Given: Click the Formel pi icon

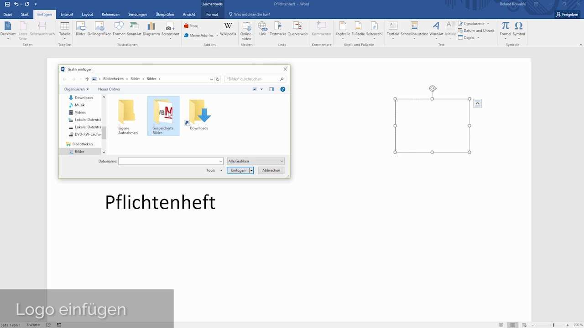Looking at the screenshot, I should (506, 28).
